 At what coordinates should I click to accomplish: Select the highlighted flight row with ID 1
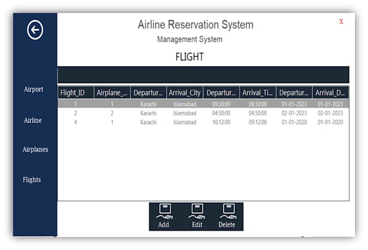coord(203,104)
